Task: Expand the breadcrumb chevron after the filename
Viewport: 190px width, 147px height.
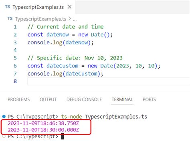Action: point(69,18)
